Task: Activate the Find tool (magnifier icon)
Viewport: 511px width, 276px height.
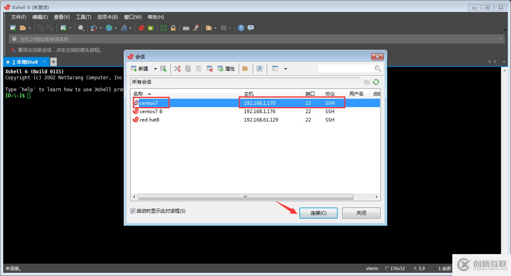Action: pos(80,28)
